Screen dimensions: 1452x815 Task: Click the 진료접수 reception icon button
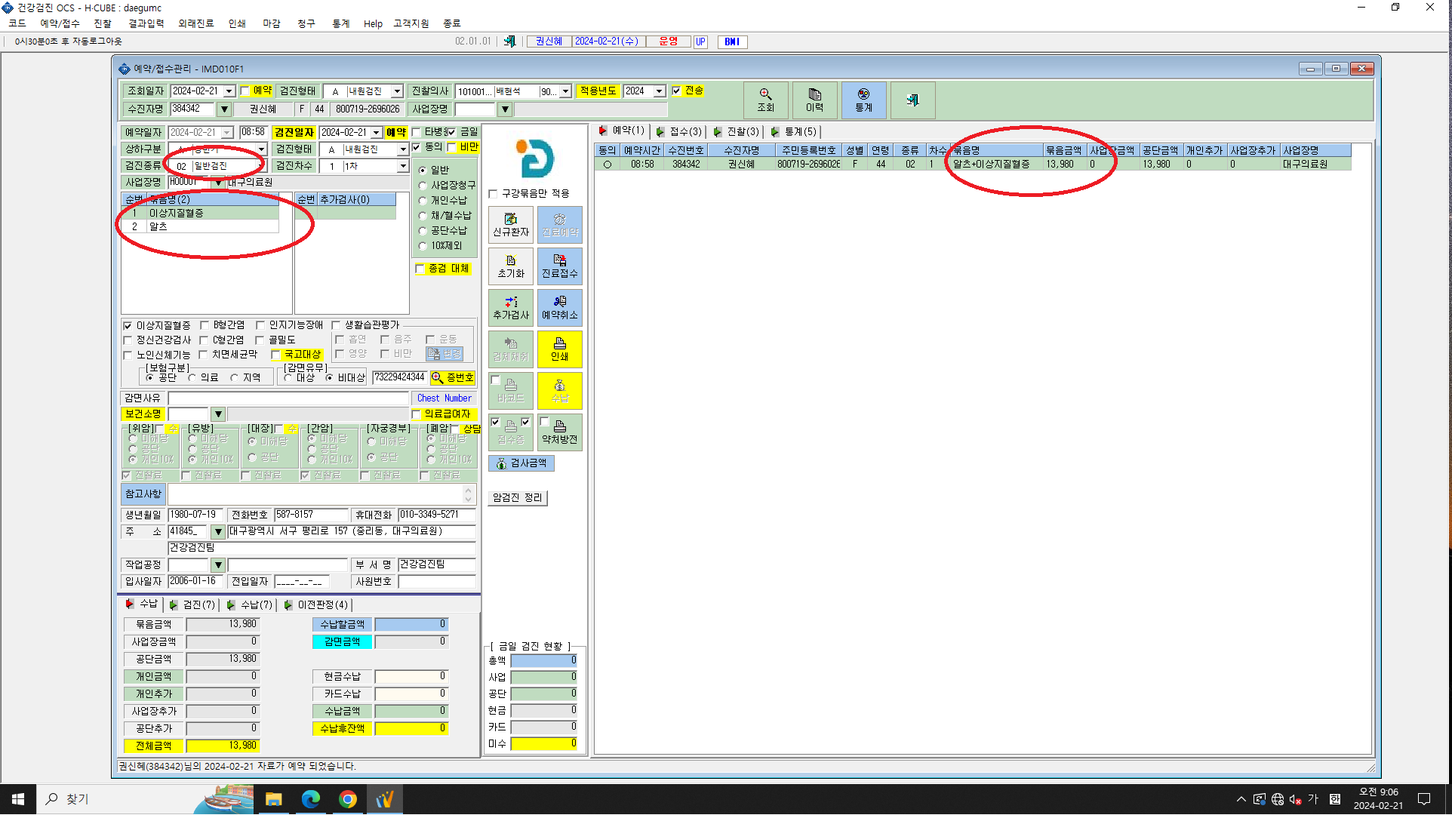tap(559, 266)
